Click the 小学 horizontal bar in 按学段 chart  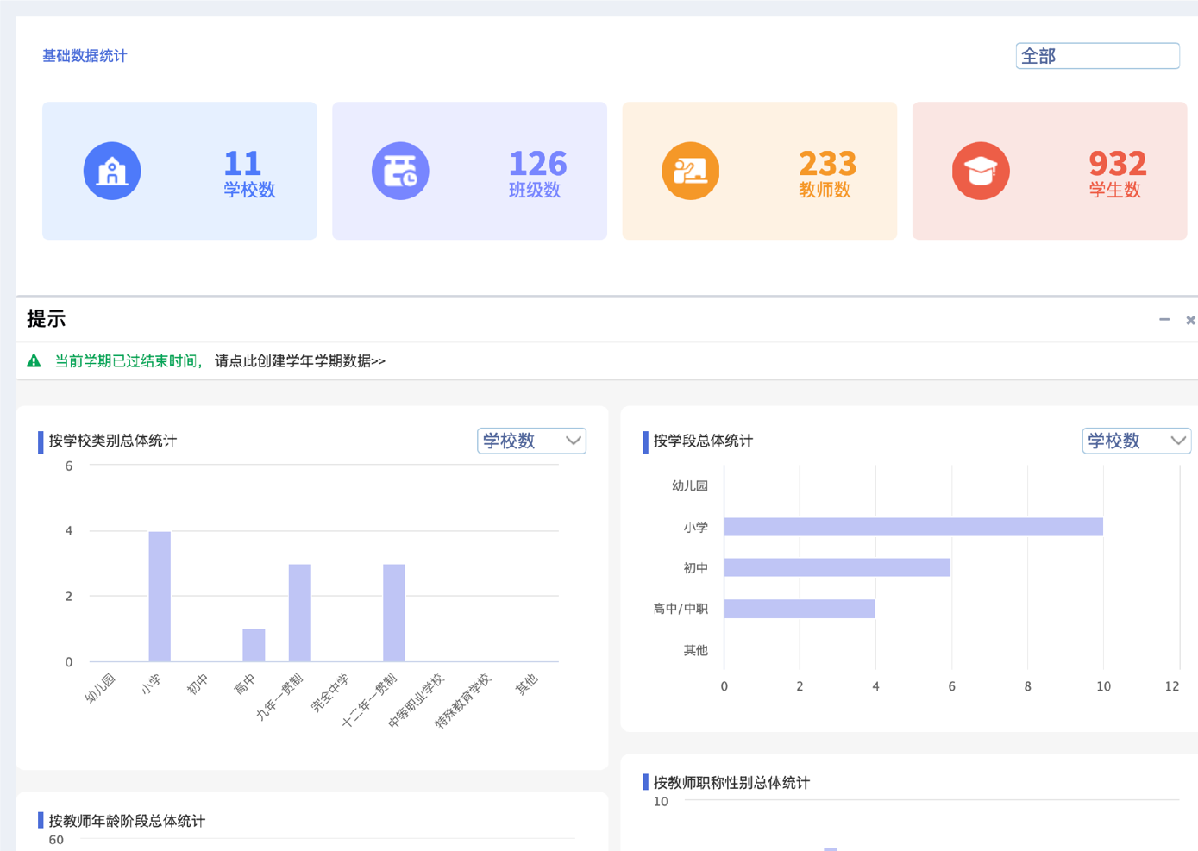913,527
